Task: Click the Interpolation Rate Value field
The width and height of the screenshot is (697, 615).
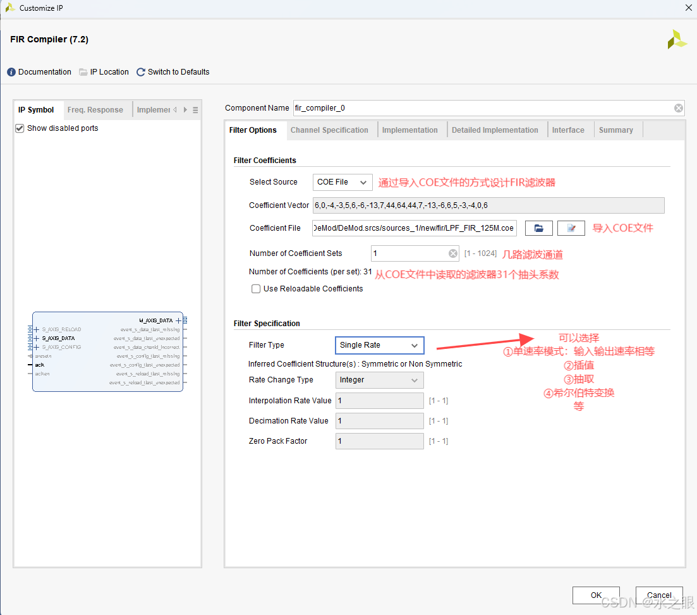Action: [x=380, y=401]
